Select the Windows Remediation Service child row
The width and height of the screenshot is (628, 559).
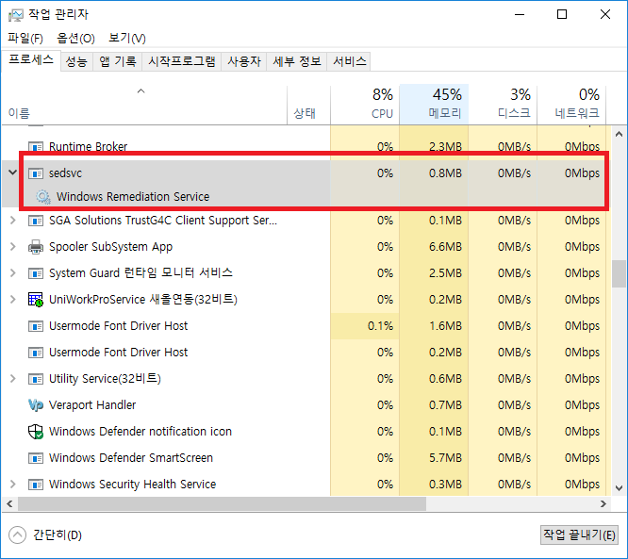tap(133, 197)
